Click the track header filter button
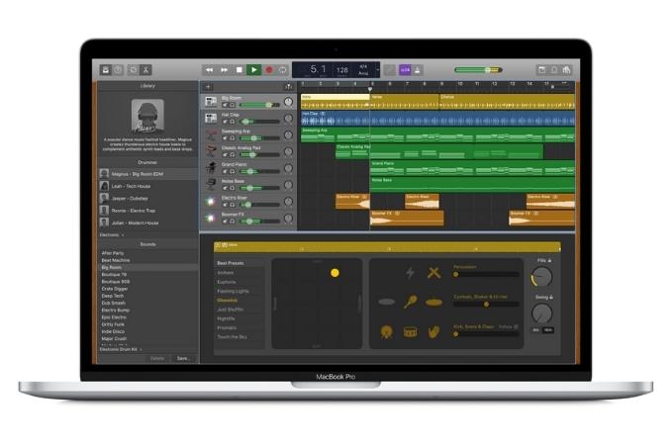Viewport: 672px width, 448px height. tap(288, 87)
